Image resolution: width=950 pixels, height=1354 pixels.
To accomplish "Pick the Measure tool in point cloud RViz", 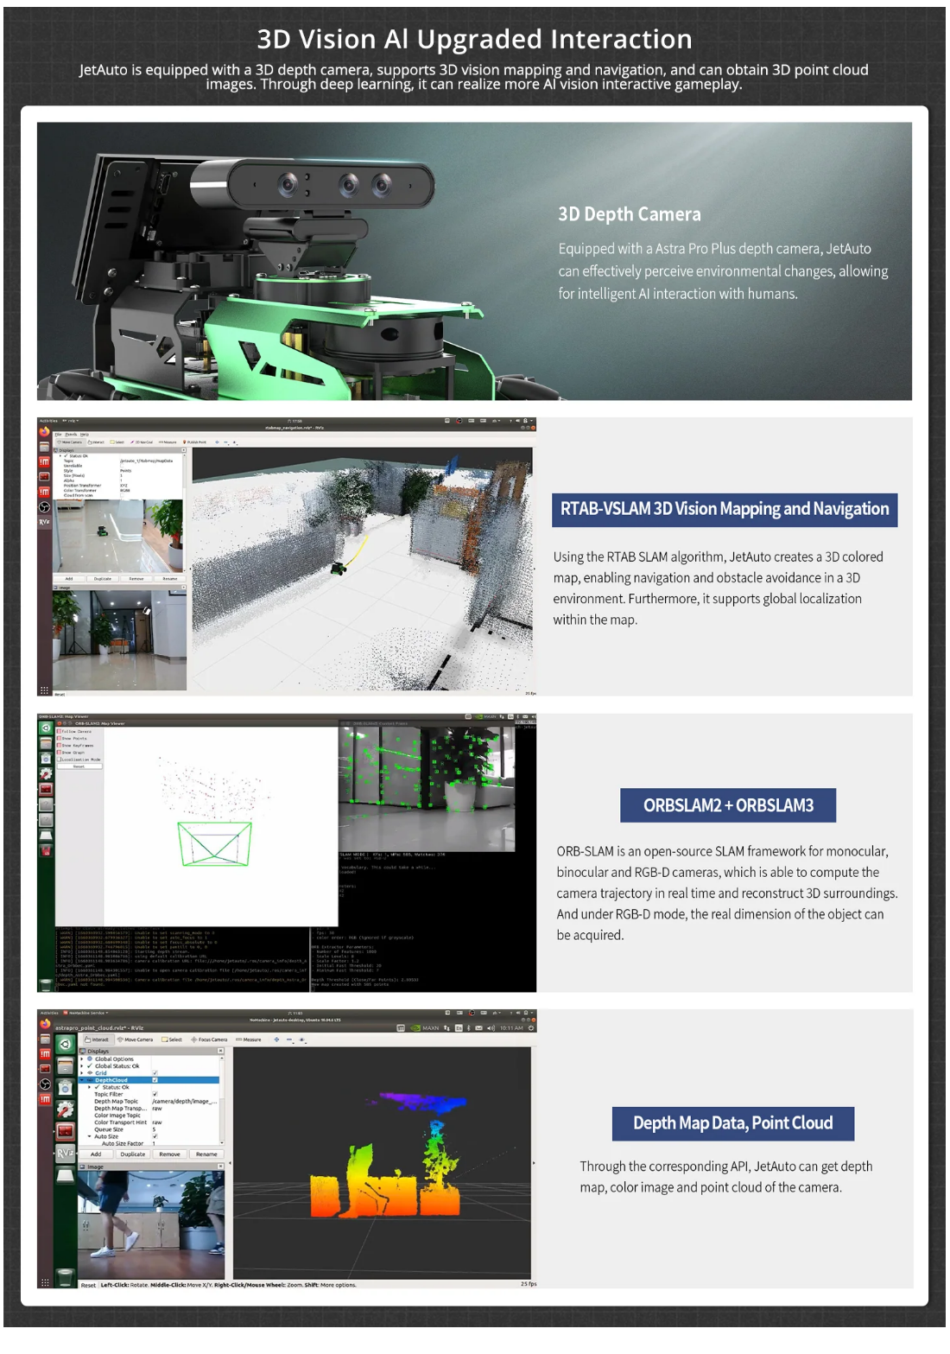I will pyautogui.click(x=249, y=1039).
